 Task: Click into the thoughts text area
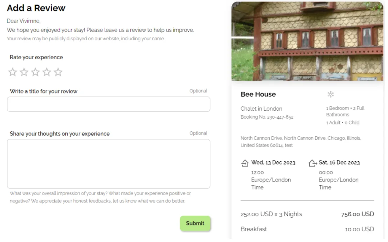click(109, 163)
